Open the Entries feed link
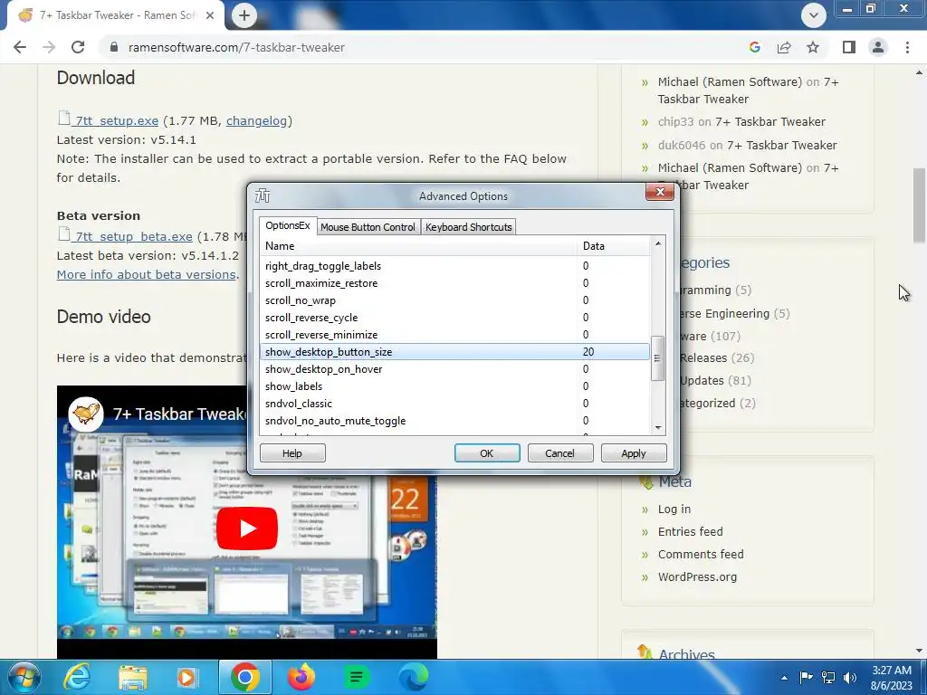This screenshot has height=695, width=927. point(690,531)
